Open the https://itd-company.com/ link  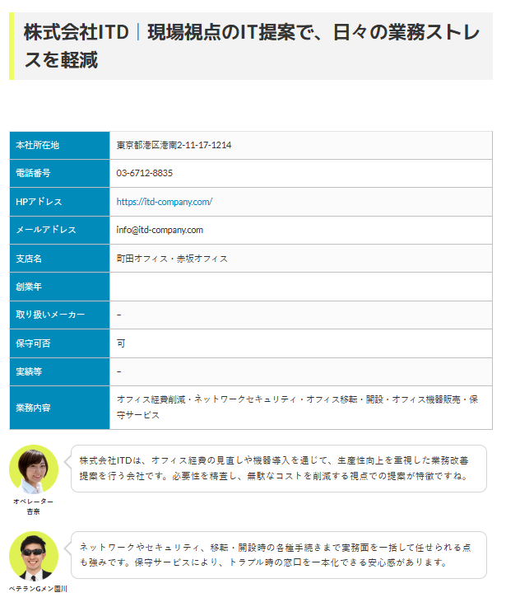click(x=165, y=202)
